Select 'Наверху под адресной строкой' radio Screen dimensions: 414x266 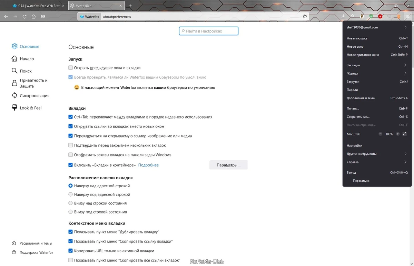[71, 194]
